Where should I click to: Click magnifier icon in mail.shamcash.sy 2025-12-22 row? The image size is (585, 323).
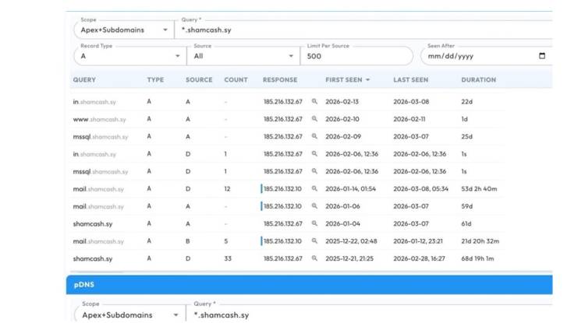pyautogui.click(x=315, y=241)
